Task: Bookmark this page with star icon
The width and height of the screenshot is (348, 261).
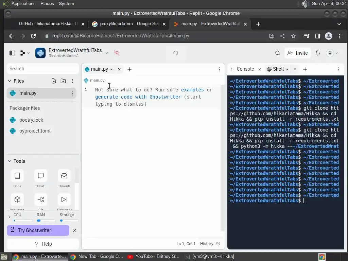Action: coord(293,36)
